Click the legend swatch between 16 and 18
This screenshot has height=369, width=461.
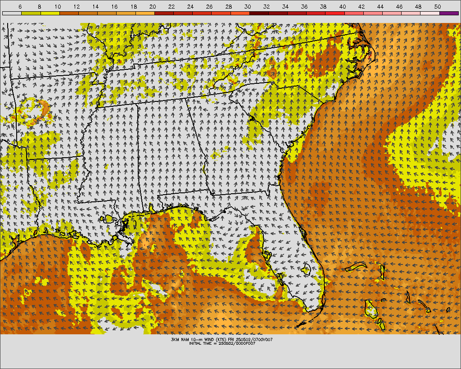(x=126, y=13)
